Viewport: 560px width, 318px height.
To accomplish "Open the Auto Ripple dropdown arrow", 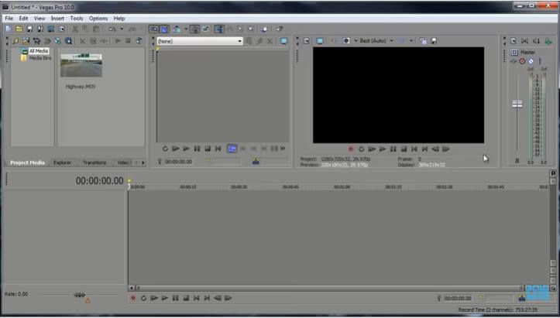I will point(186,29).
